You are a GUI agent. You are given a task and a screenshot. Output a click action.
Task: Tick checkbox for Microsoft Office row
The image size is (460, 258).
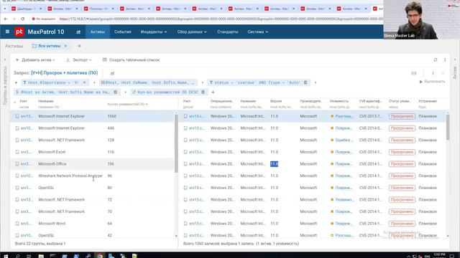(17, 164)
